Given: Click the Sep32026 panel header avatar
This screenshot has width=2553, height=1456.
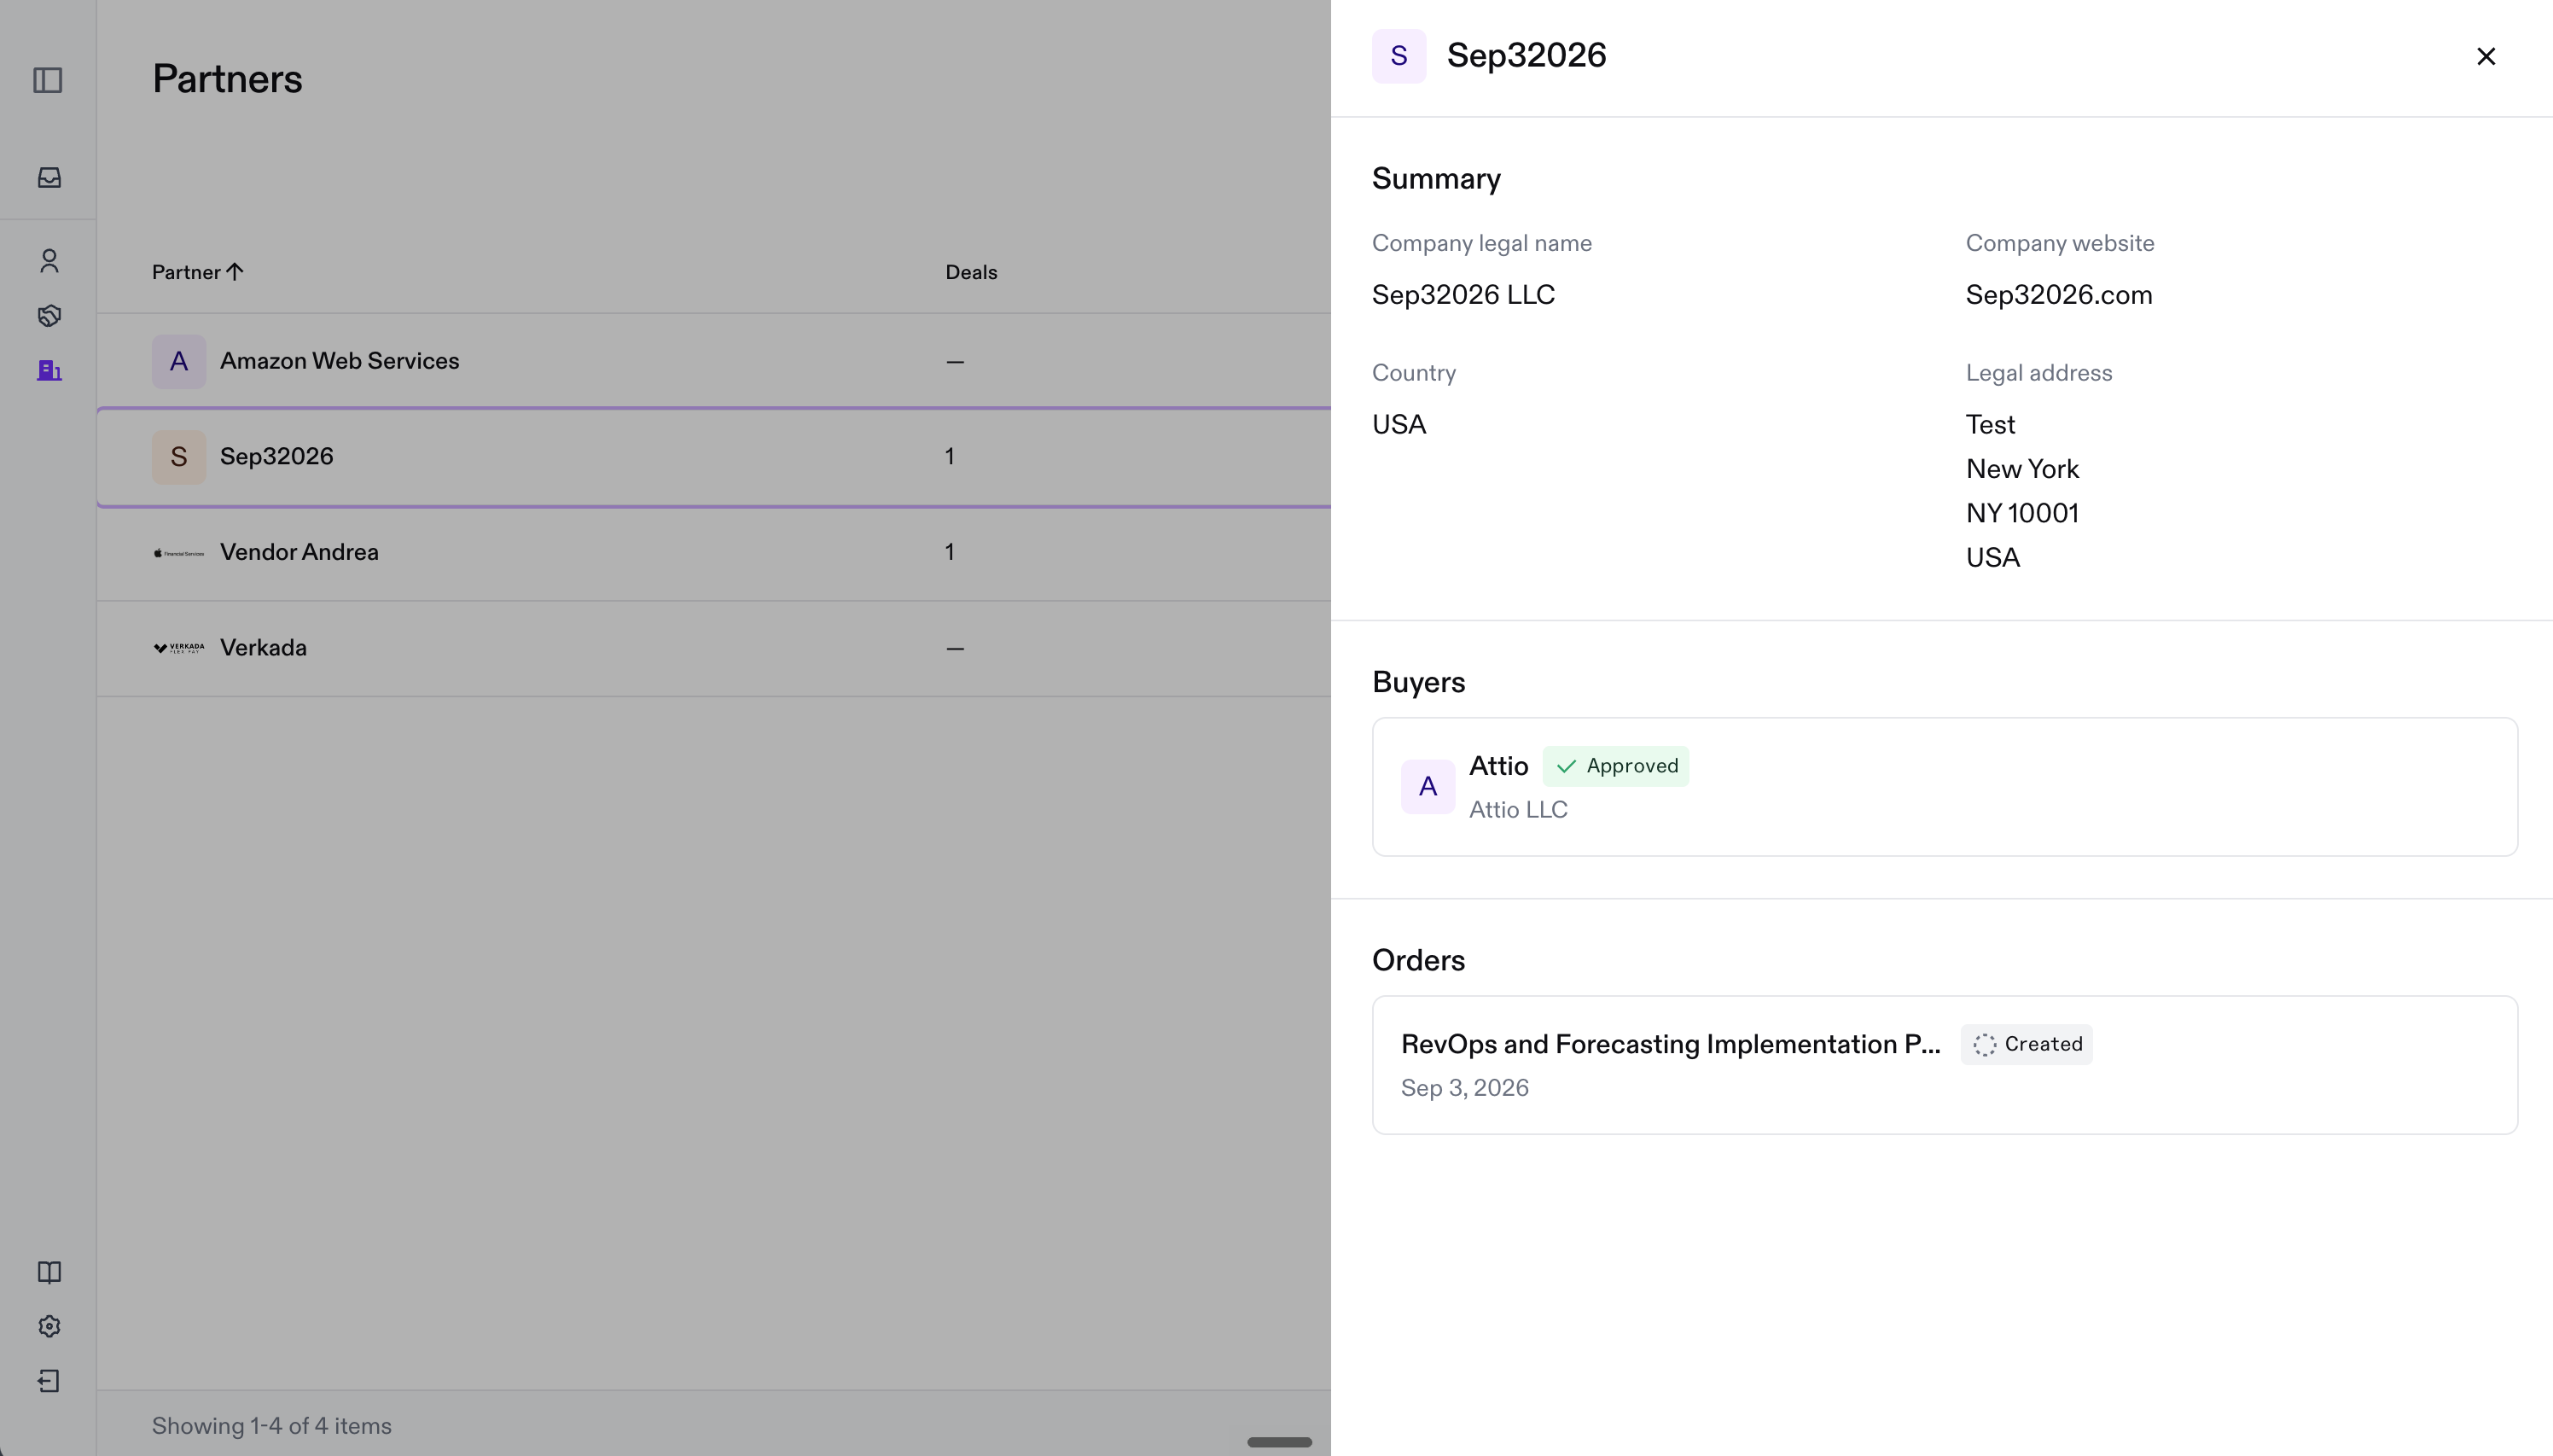Looking at the screenshot, I should click(1399, 56).
